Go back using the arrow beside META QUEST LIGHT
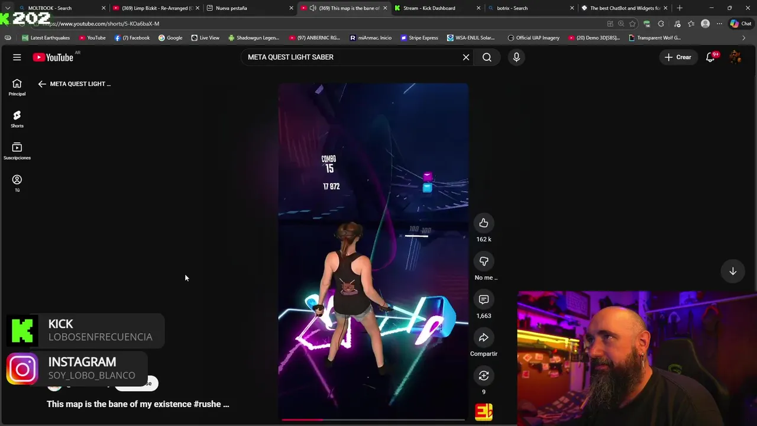This screenshot has height=426, width=757. pos(41,84)
